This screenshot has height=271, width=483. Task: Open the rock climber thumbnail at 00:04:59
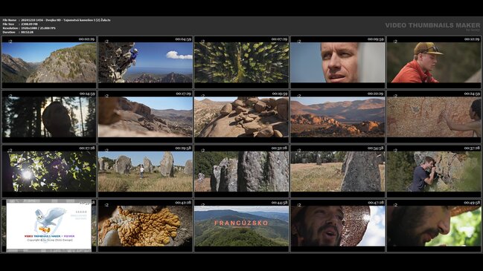(145, 62)
